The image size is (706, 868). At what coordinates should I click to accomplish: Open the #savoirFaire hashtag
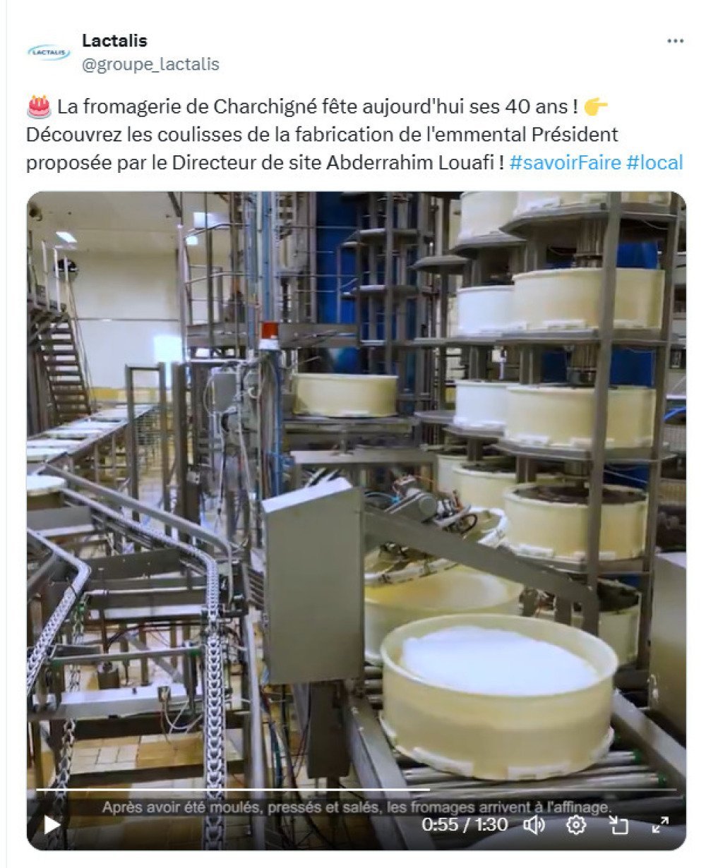tap(565, 162)
